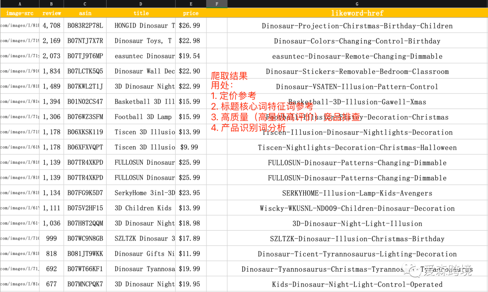Select asin cell B075V2HF15
The height and width of the screenshot is (292, 488).
click(85, 209)
